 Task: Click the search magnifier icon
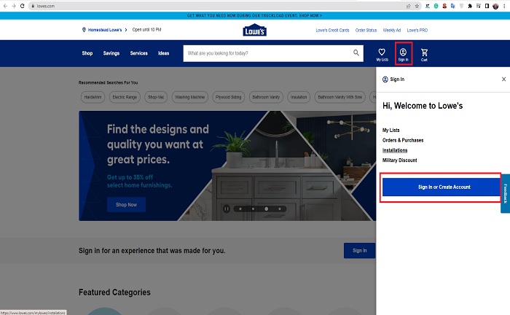(356, 52)
